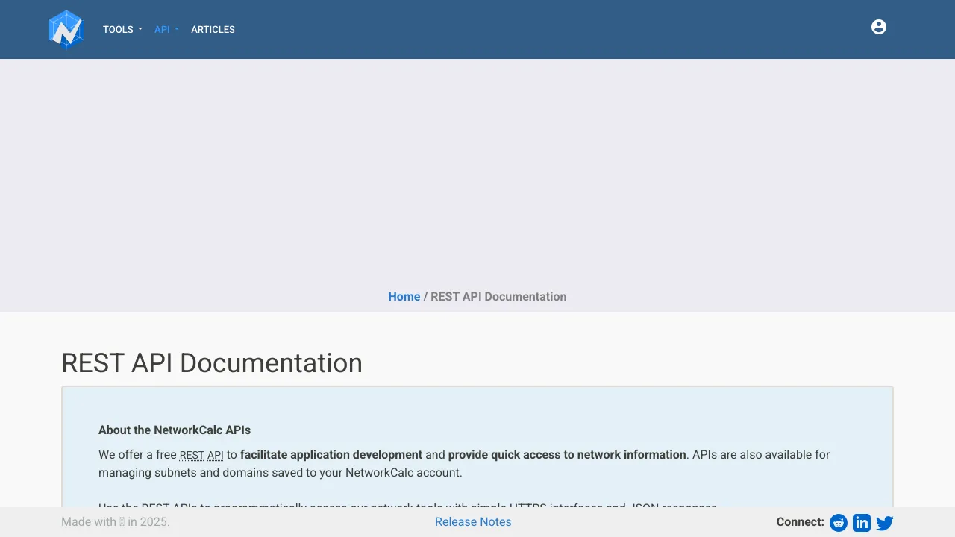Click 'About the NetworkCalc APIs' heading
Image resolution: width=955 pixels, height=537 pixels.
(x=175, y=430)
